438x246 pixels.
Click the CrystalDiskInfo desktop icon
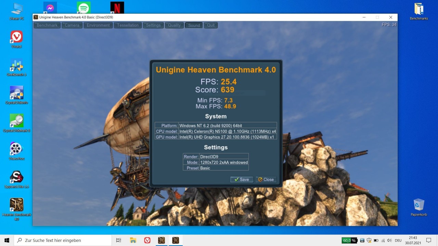coord(16,95)
